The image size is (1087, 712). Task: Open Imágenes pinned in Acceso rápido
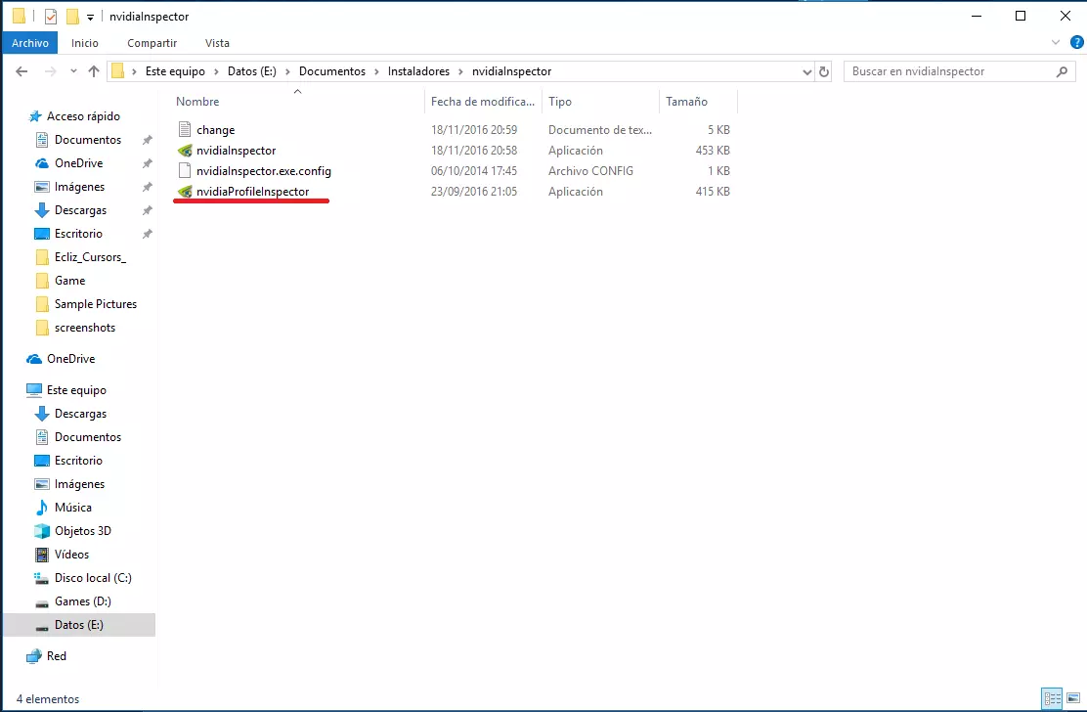(x=80, y=187)
